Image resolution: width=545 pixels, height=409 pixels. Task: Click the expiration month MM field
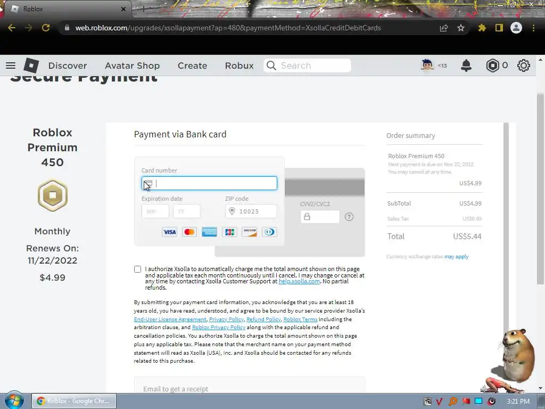155,211
